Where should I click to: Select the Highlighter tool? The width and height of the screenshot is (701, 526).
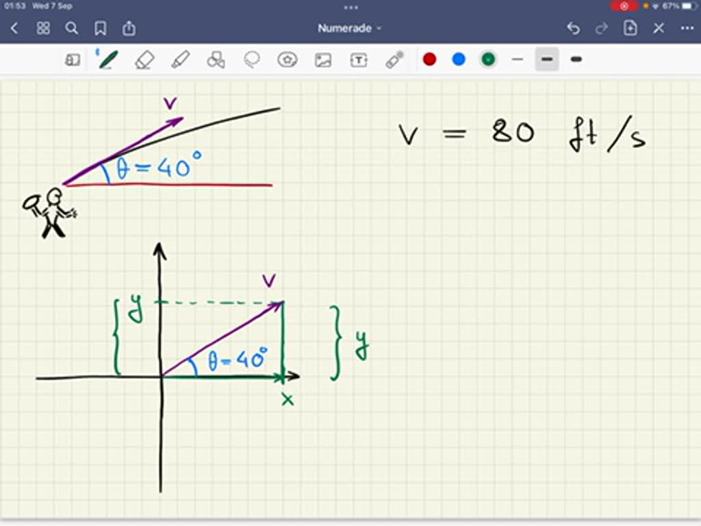180,60
